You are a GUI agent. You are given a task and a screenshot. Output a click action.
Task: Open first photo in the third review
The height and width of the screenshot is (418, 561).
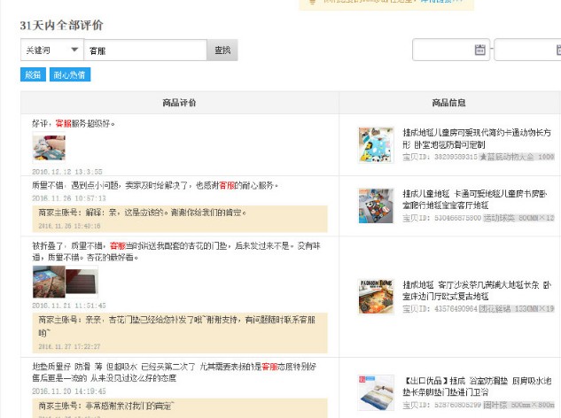[49, 282]
